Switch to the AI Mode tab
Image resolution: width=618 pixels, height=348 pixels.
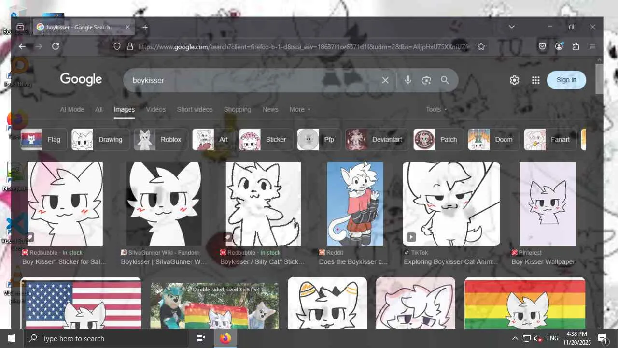[72, 109]
